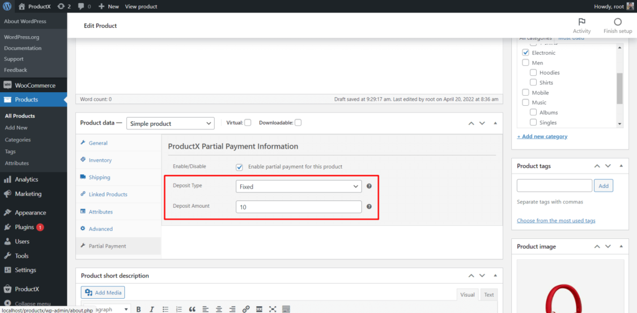Viewport: 637px width, 313px height.
Task: Insert or edit a link
Action: pos(246,309)
